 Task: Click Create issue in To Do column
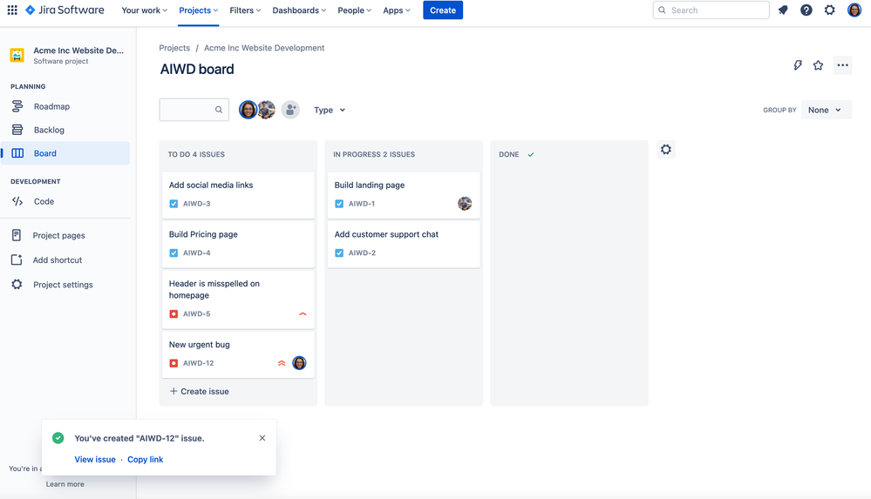[x=199, y=391]
